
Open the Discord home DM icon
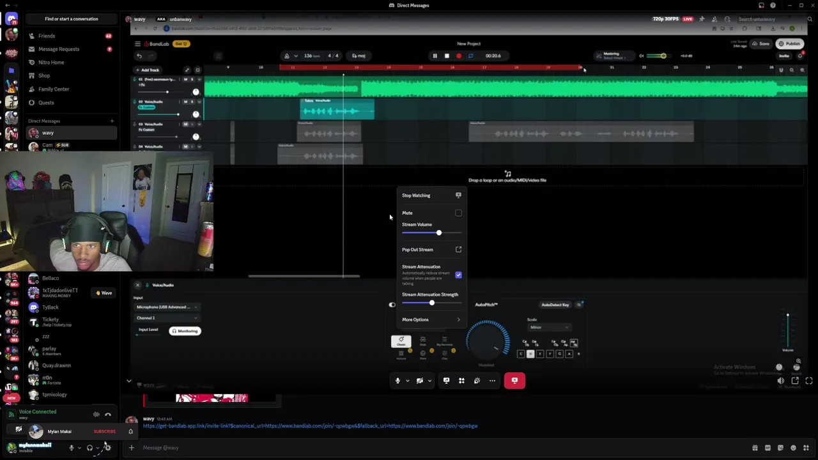click(x=12, y=19)
